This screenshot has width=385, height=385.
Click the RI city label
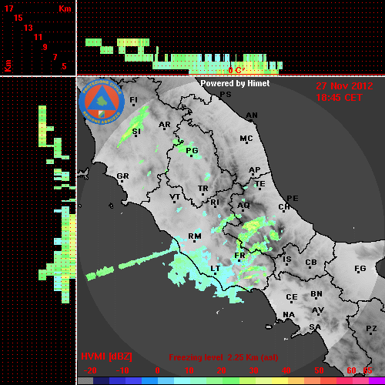click(x=215, y=203)
